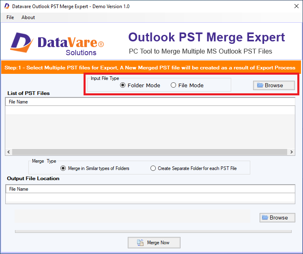303x254 pixels.
Task: Click File Name header in Output File Location
Action: [x=150, y=189]
